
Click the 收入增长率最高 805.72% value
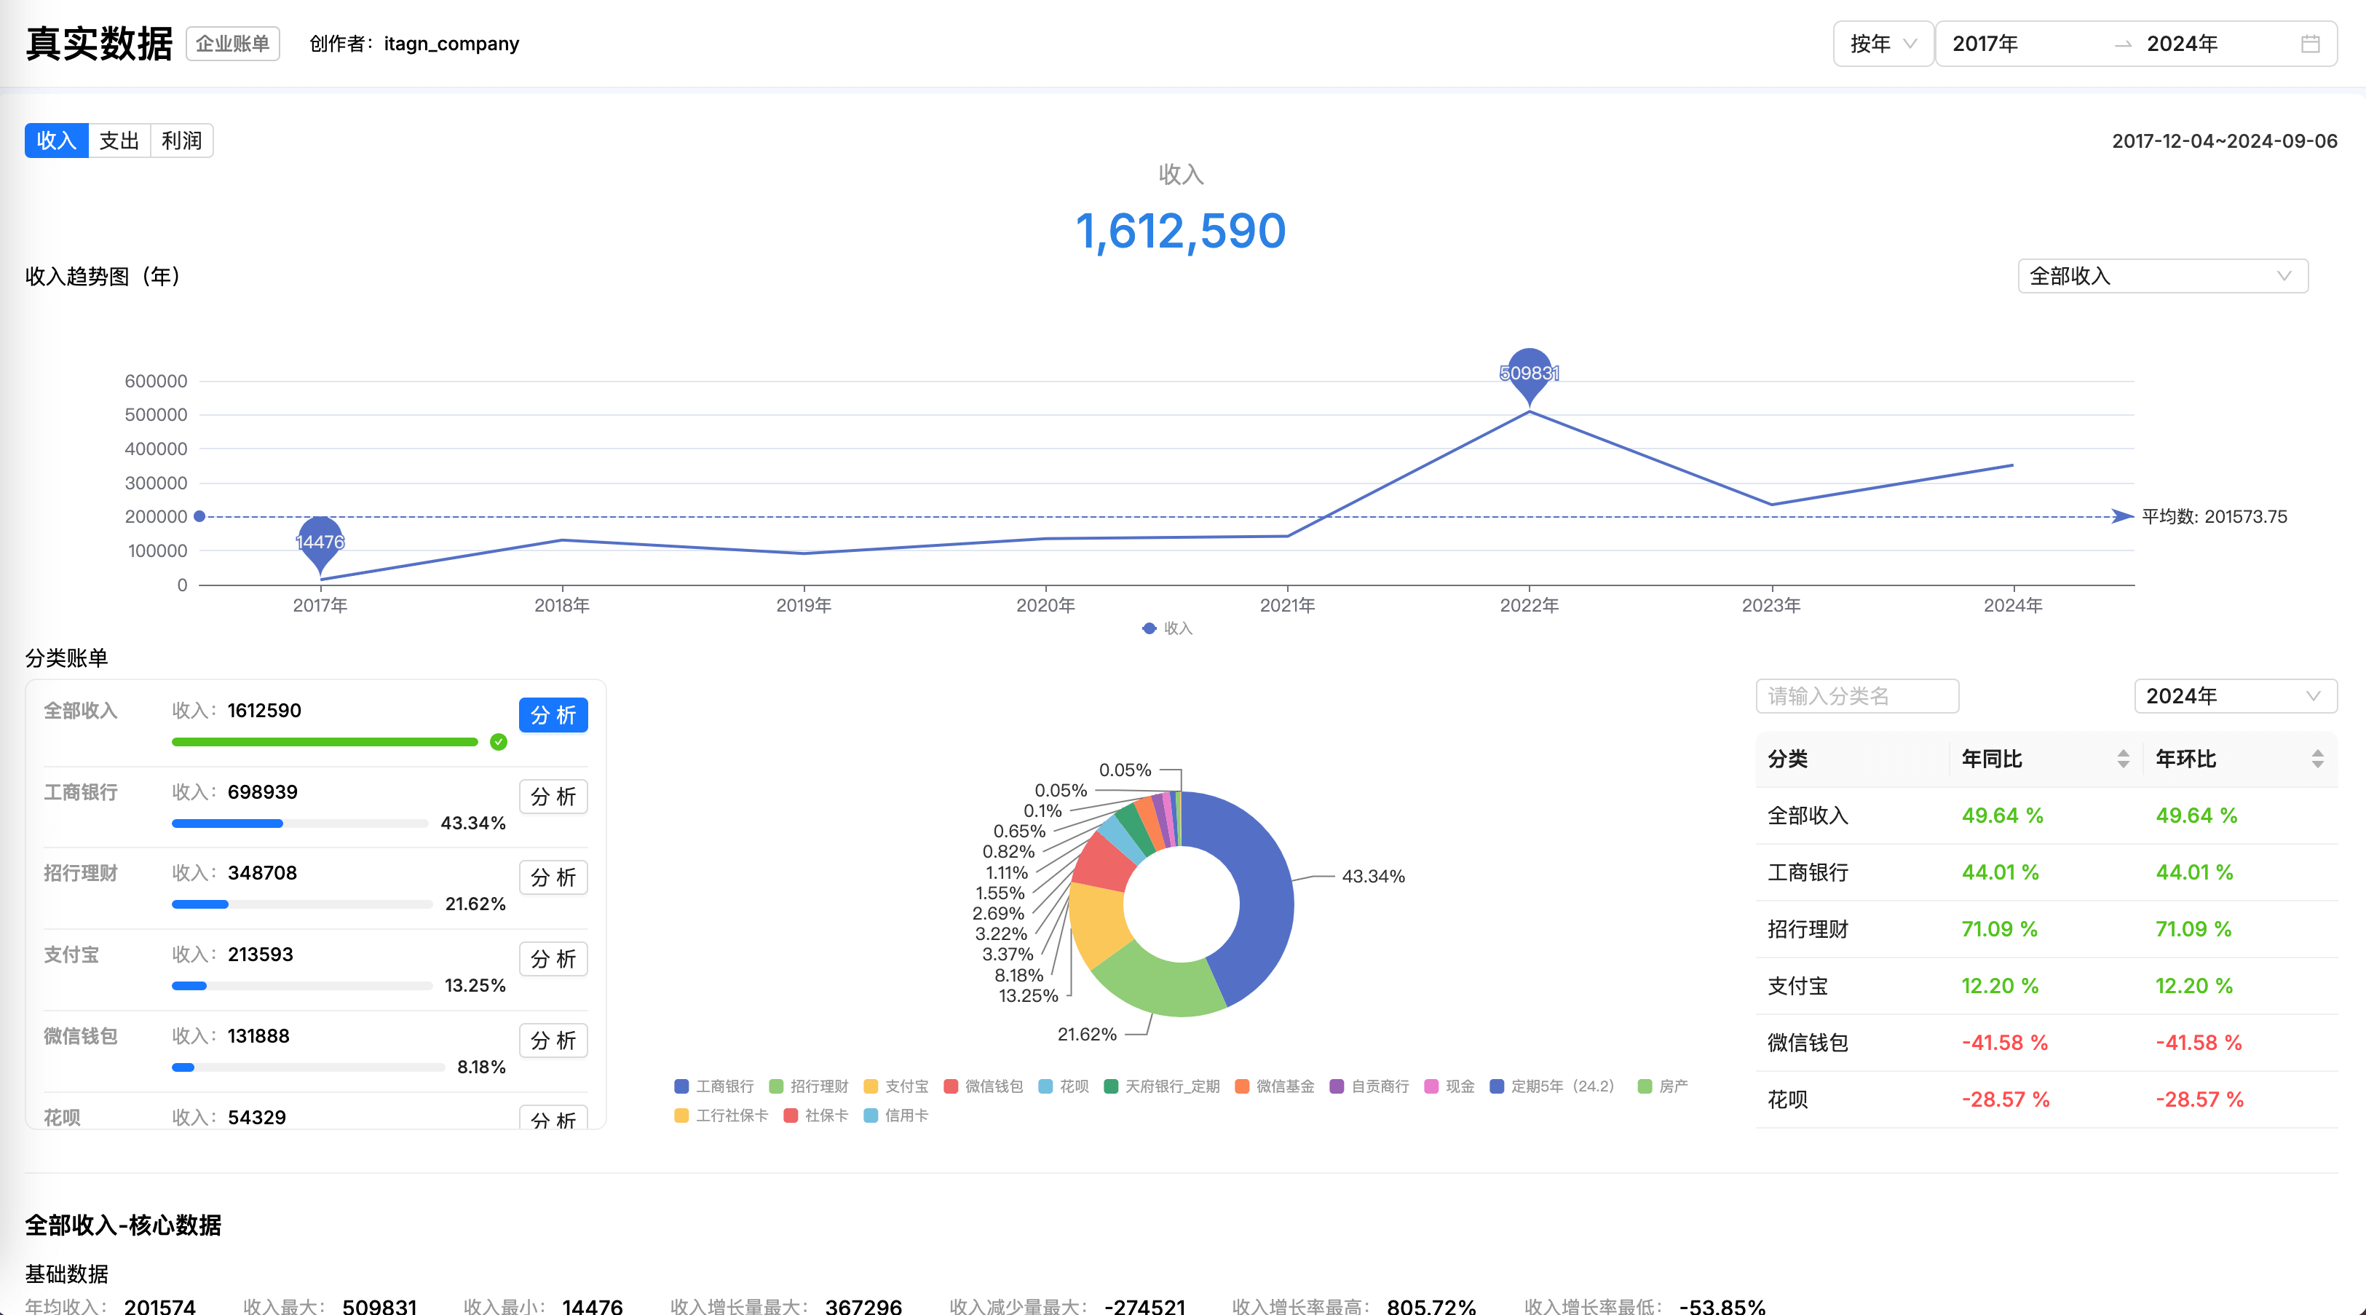1431,1306
